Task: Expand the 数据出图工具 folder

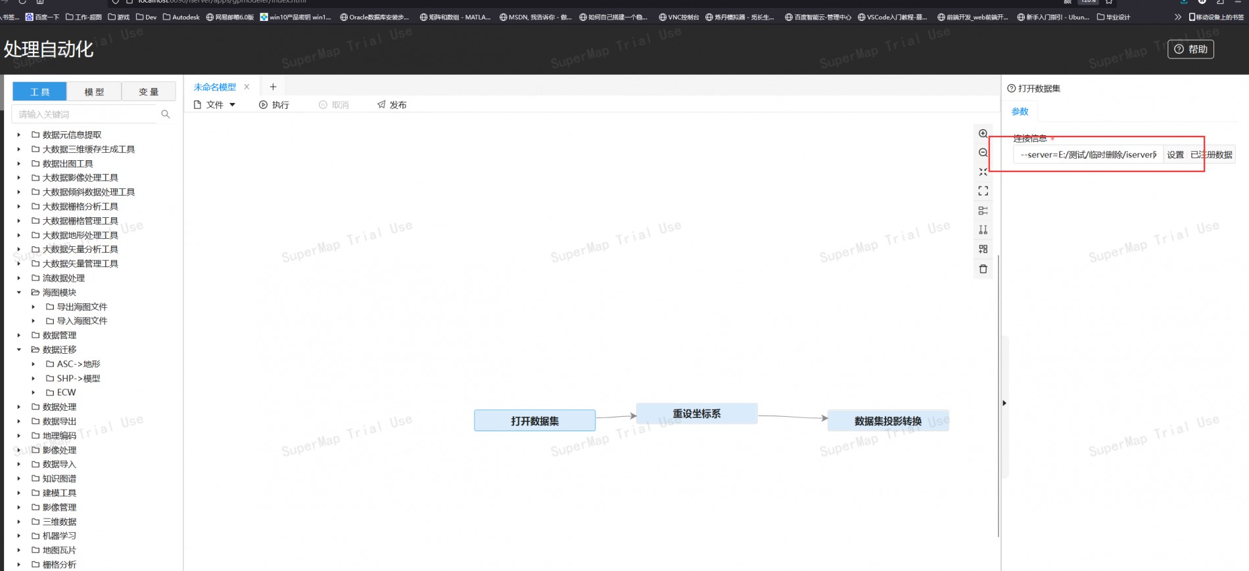Action: pos(18,163)
